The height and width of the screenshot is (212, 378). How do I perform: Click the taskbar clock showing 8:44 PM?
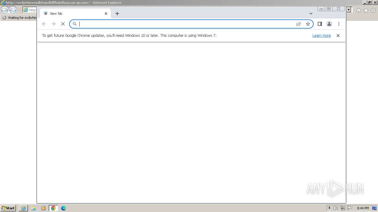363,208
